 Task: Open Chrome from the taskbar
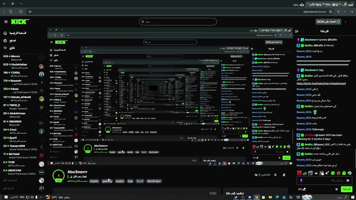[256, 197]
